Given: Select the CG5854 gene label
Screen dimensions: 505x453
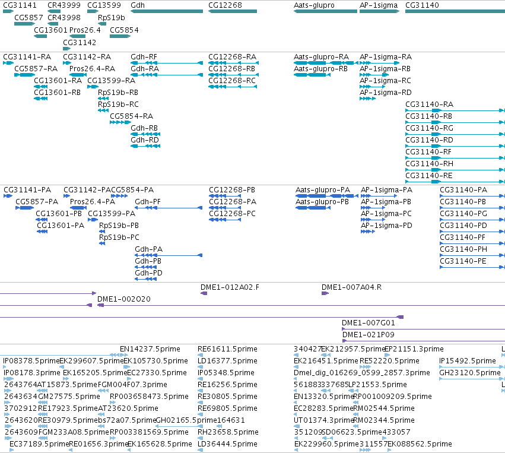Looking at the screenshot, I should [x=124, y=30].
